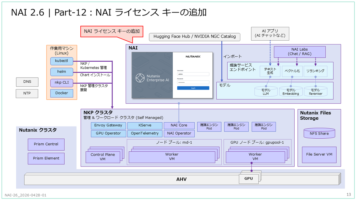Click the Nutanix Files Storage heading
The width and height of the screenshot is (356, 200).
pos(315,115)
